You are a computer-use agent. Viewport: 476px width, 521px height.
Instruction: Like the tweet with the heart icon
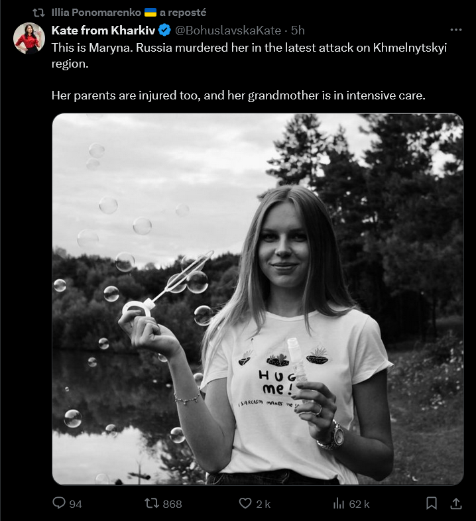(246, 504)
